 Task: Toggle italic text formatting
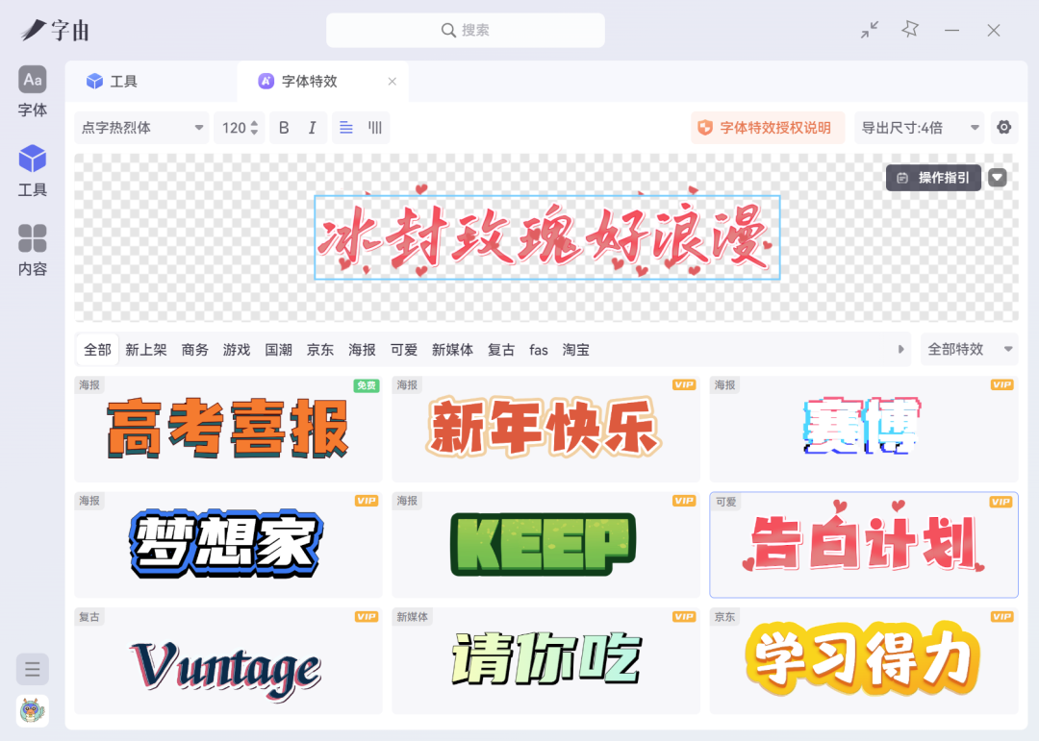pyautogui.click(x=312, y=128)
